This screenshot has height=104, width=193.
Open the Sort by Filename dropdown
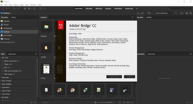[164, 13]
